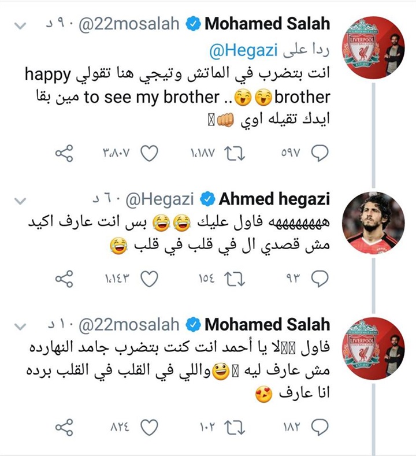Open @22mosalah handle on top tweet
Viewport: 416px width, 456px height.
[x=129, y=24]
